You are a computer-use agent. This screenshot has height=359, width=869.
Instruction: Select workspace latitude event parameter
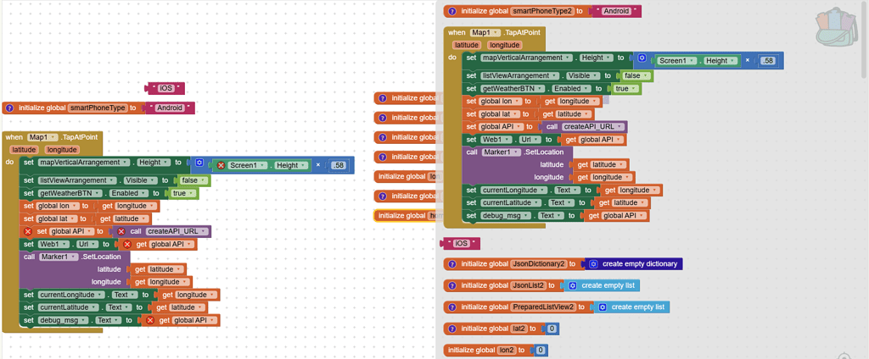click(x=23, y=150)
